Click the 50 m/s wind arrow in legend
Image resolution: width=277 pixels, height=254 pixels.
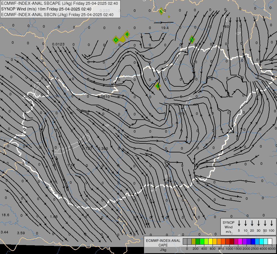click(x=265, y=223)
